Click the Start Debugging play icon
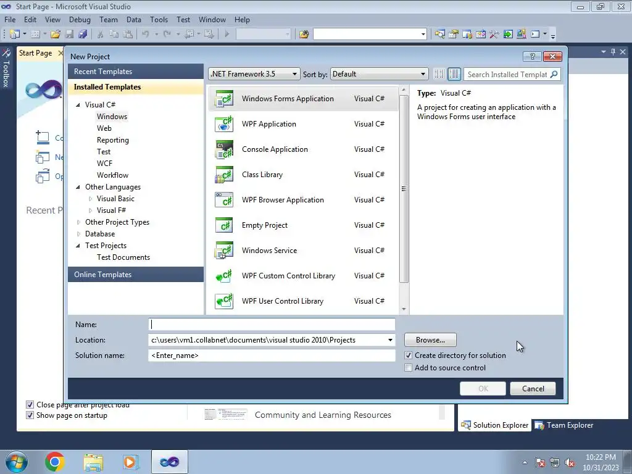 227,35
